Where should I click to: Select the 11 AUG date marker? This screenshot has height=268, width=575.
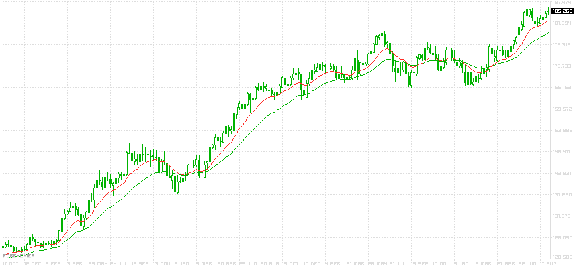549,264
